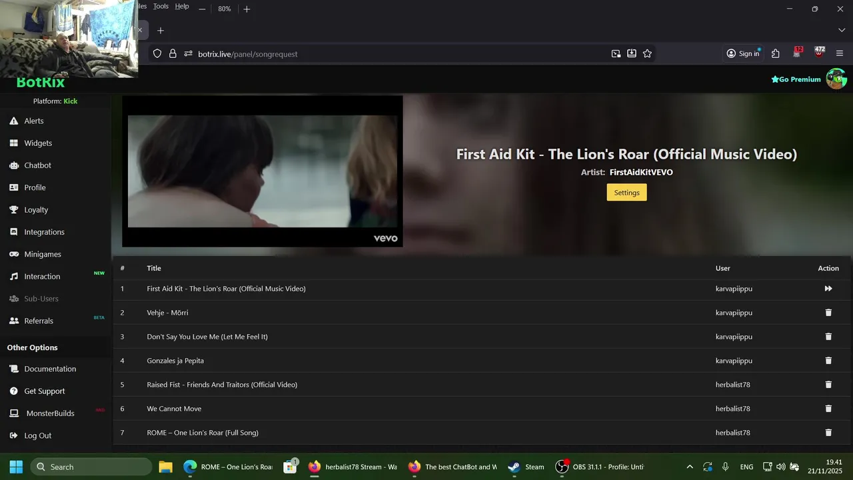
Task: Delete We Cannot Move from the list
Action: 828,409
